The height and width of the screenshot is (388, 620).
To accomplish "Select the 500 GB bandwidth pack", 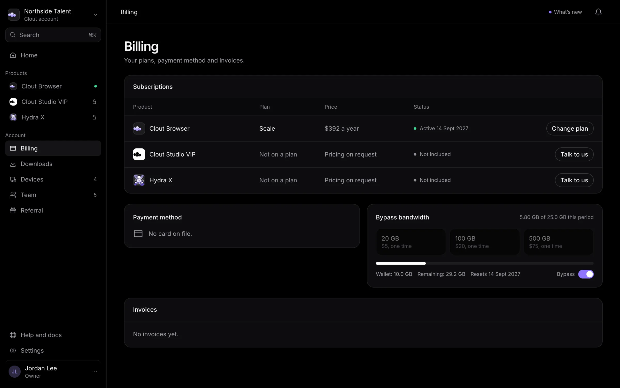I will click(559, 242).
